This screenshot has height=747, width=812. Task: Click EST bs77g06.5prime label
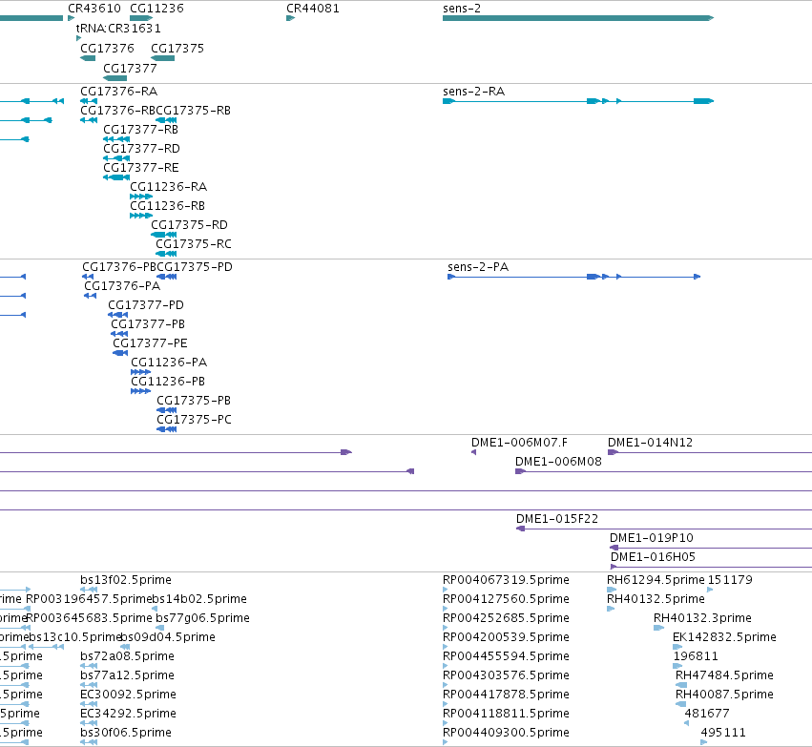[x=202, y=618]
